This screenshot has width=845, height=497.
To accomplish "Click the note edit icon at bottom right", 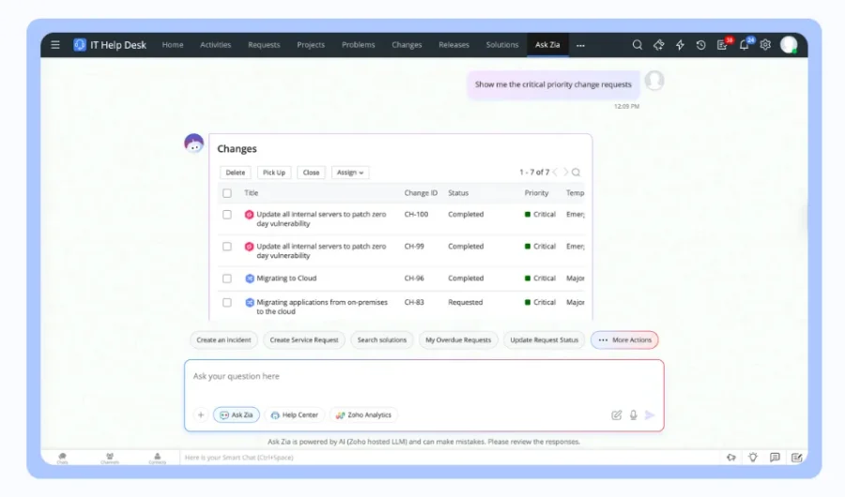I will pyautogui.click(x=796, y=458).
